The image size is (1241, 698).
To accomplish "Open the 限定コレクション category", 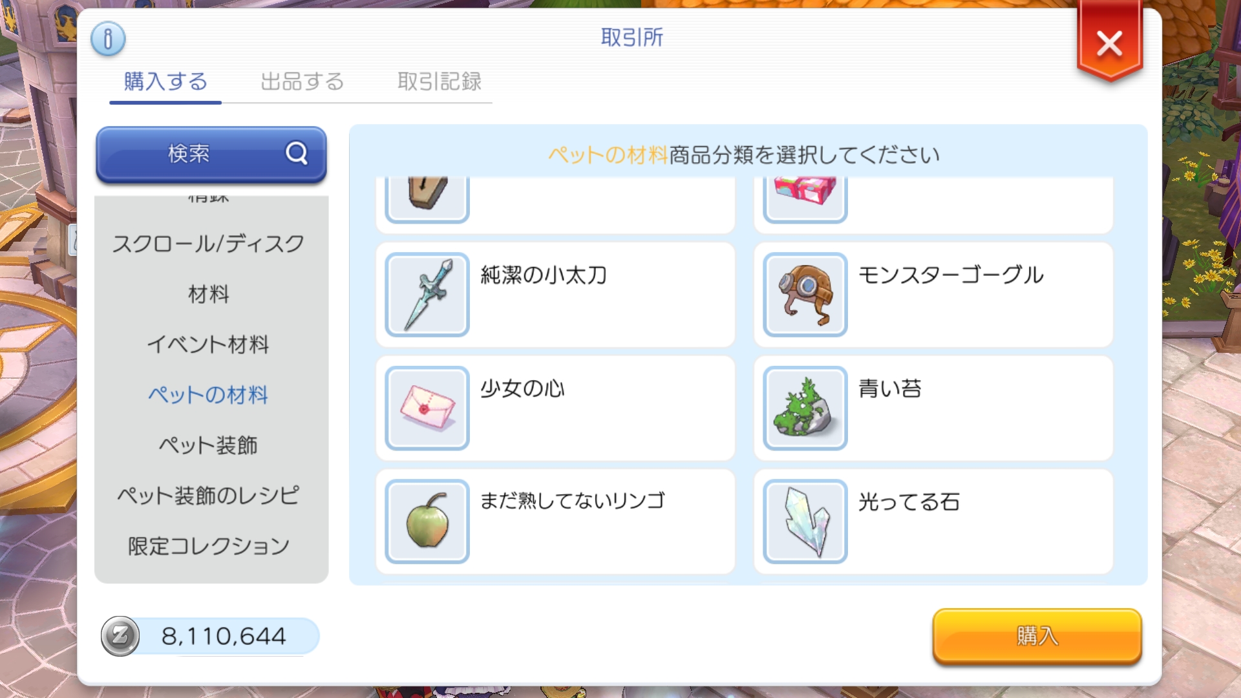I will point(208,546).
